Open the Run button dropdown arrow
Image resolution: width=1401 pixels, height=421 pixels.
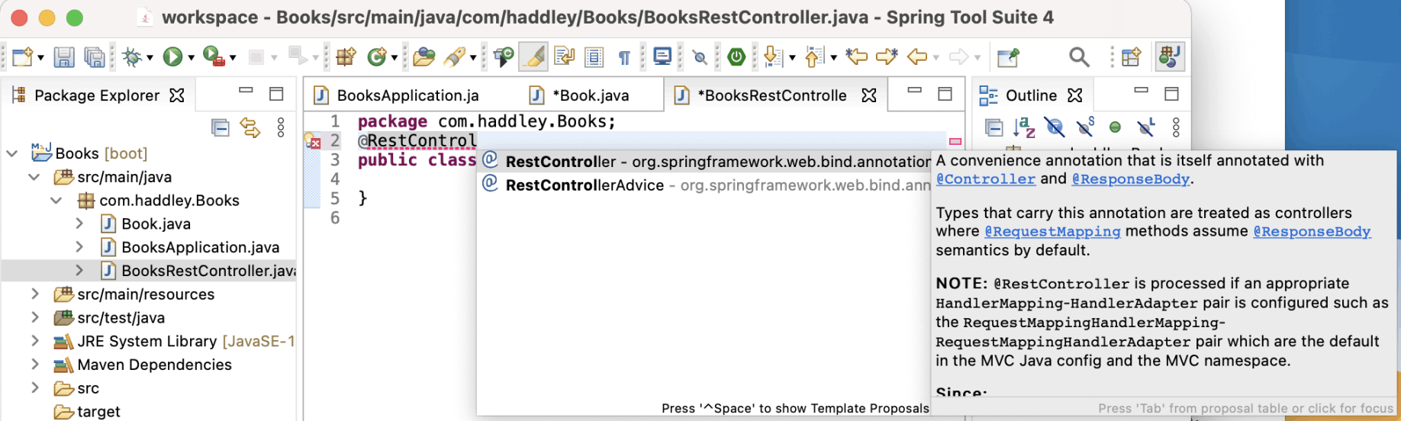point(191,57)
